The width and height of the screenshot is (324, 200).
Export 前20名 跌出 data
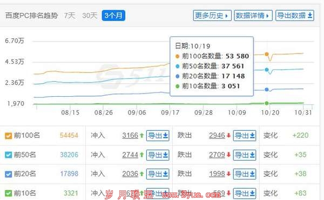(245, 174)
